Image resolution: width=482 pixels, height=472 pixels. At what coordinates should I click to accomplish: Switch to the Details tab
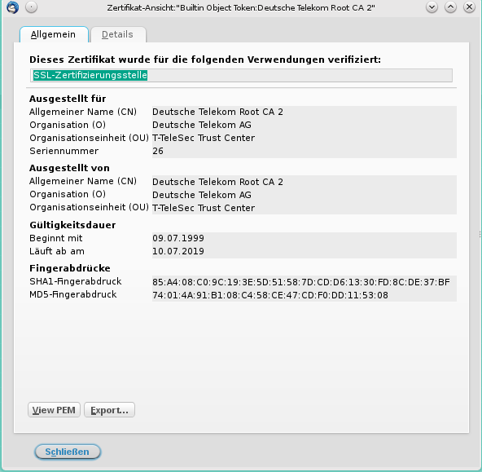118,34
